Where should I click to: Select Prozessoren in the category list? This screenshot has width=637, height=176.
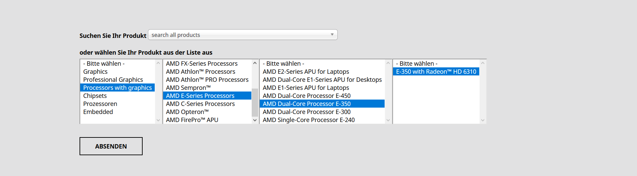[100, 104]
